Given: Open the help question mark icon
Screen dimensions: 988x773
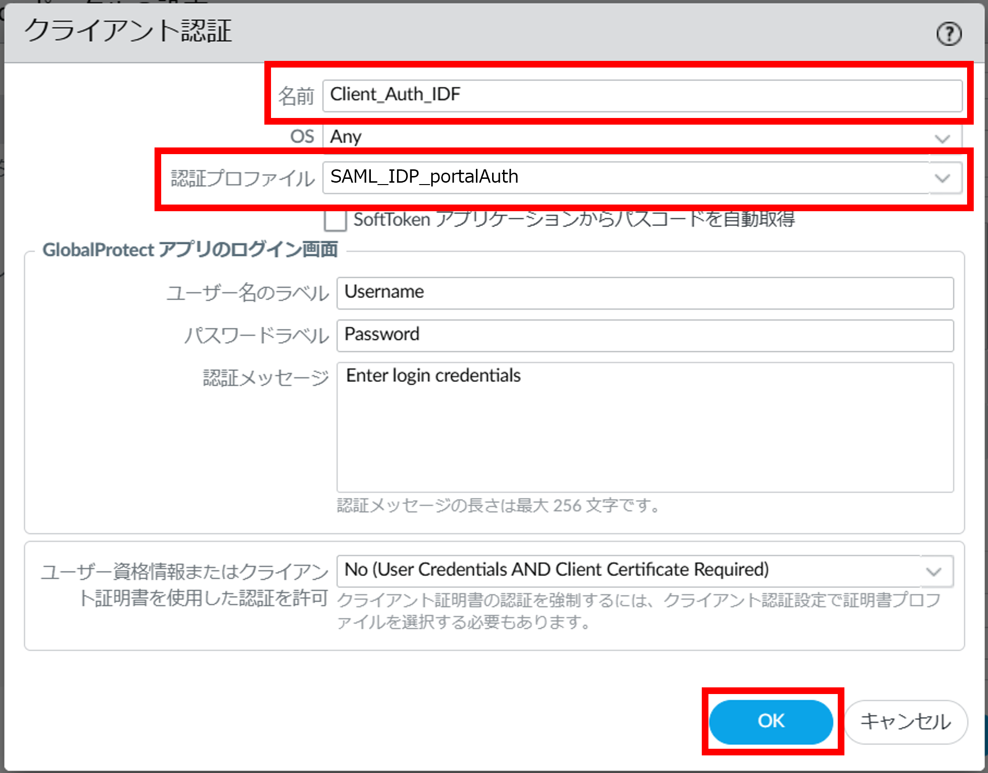Looking at the screenshot, I should (949, 34).
